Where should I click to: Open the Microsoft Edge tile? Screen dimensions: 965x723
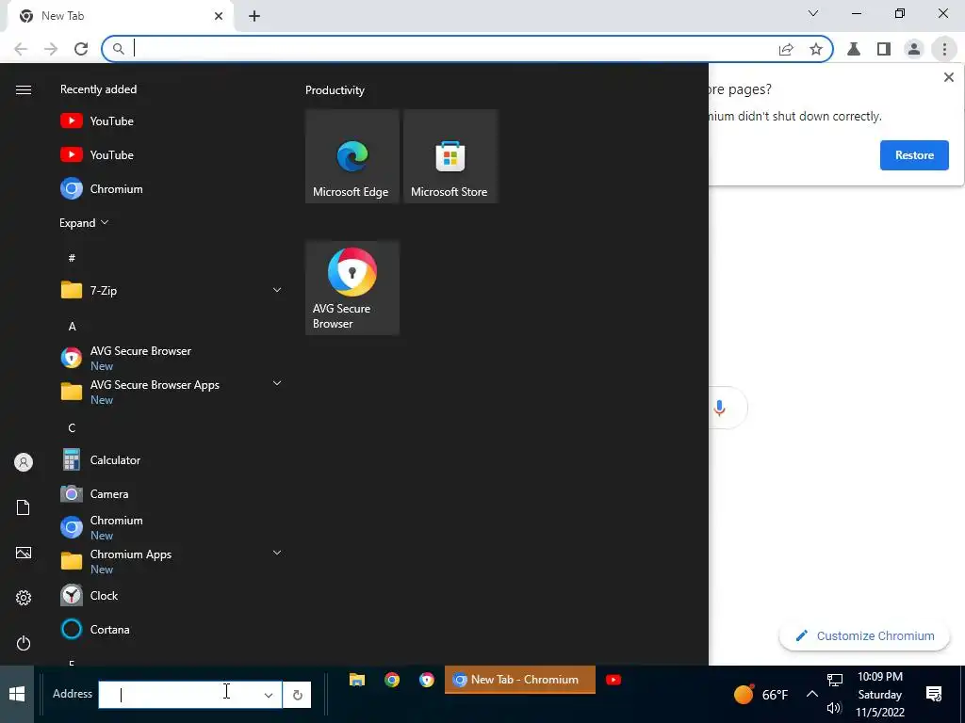352,156
